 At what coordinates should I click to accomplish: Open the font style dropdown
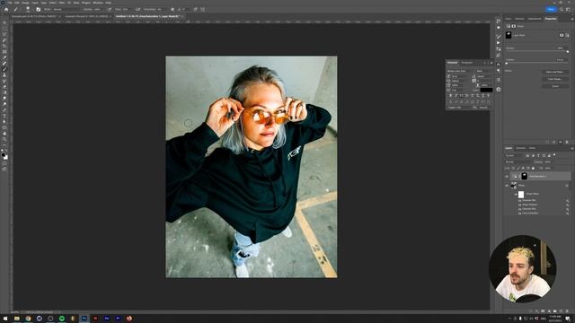484,71
